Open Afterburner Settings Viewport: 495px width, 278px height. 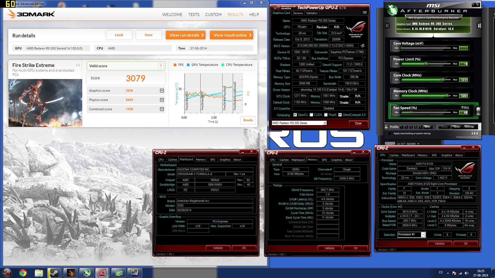point(469,127)
